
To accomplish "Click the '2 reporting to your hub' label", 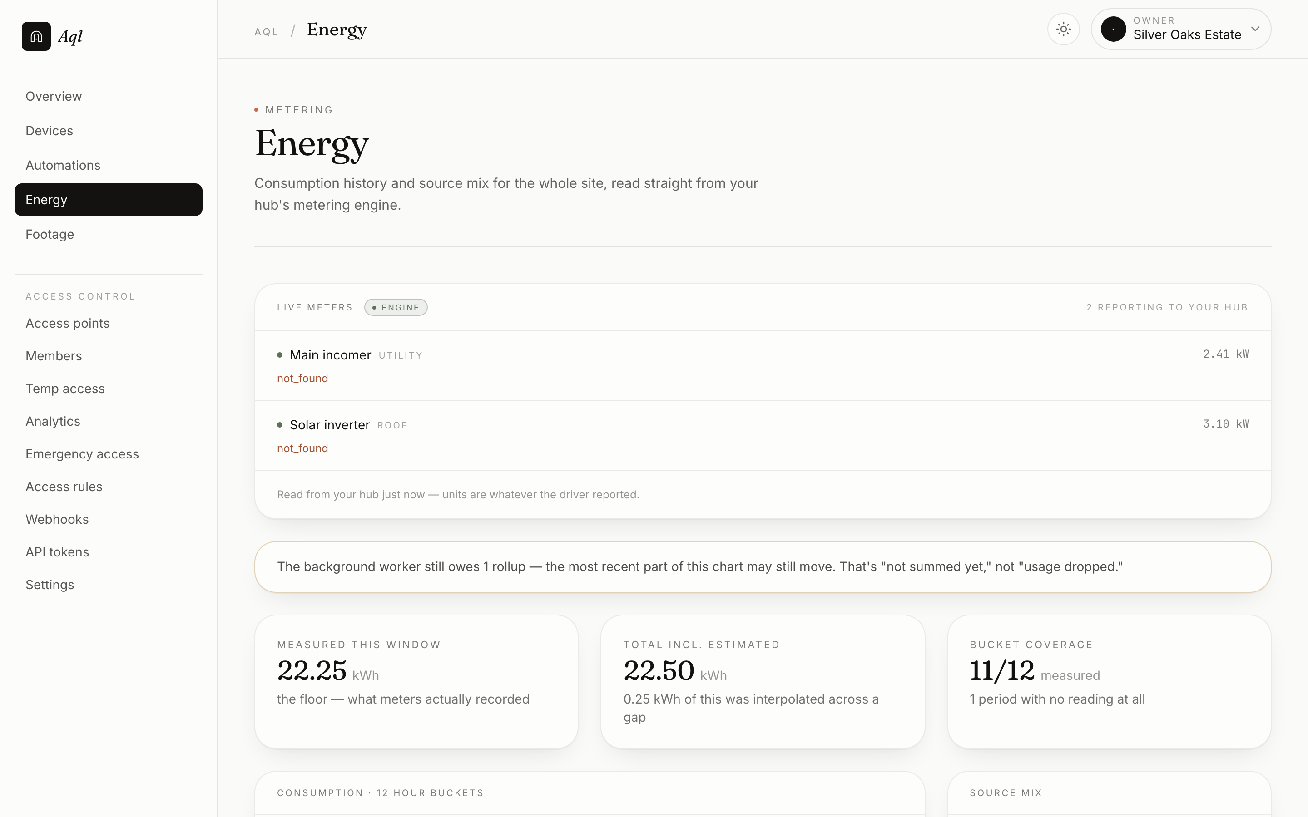I will [1167, 307].
